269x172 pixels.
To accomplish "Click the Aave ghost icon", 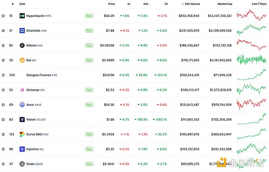I will tap(22, 105).
